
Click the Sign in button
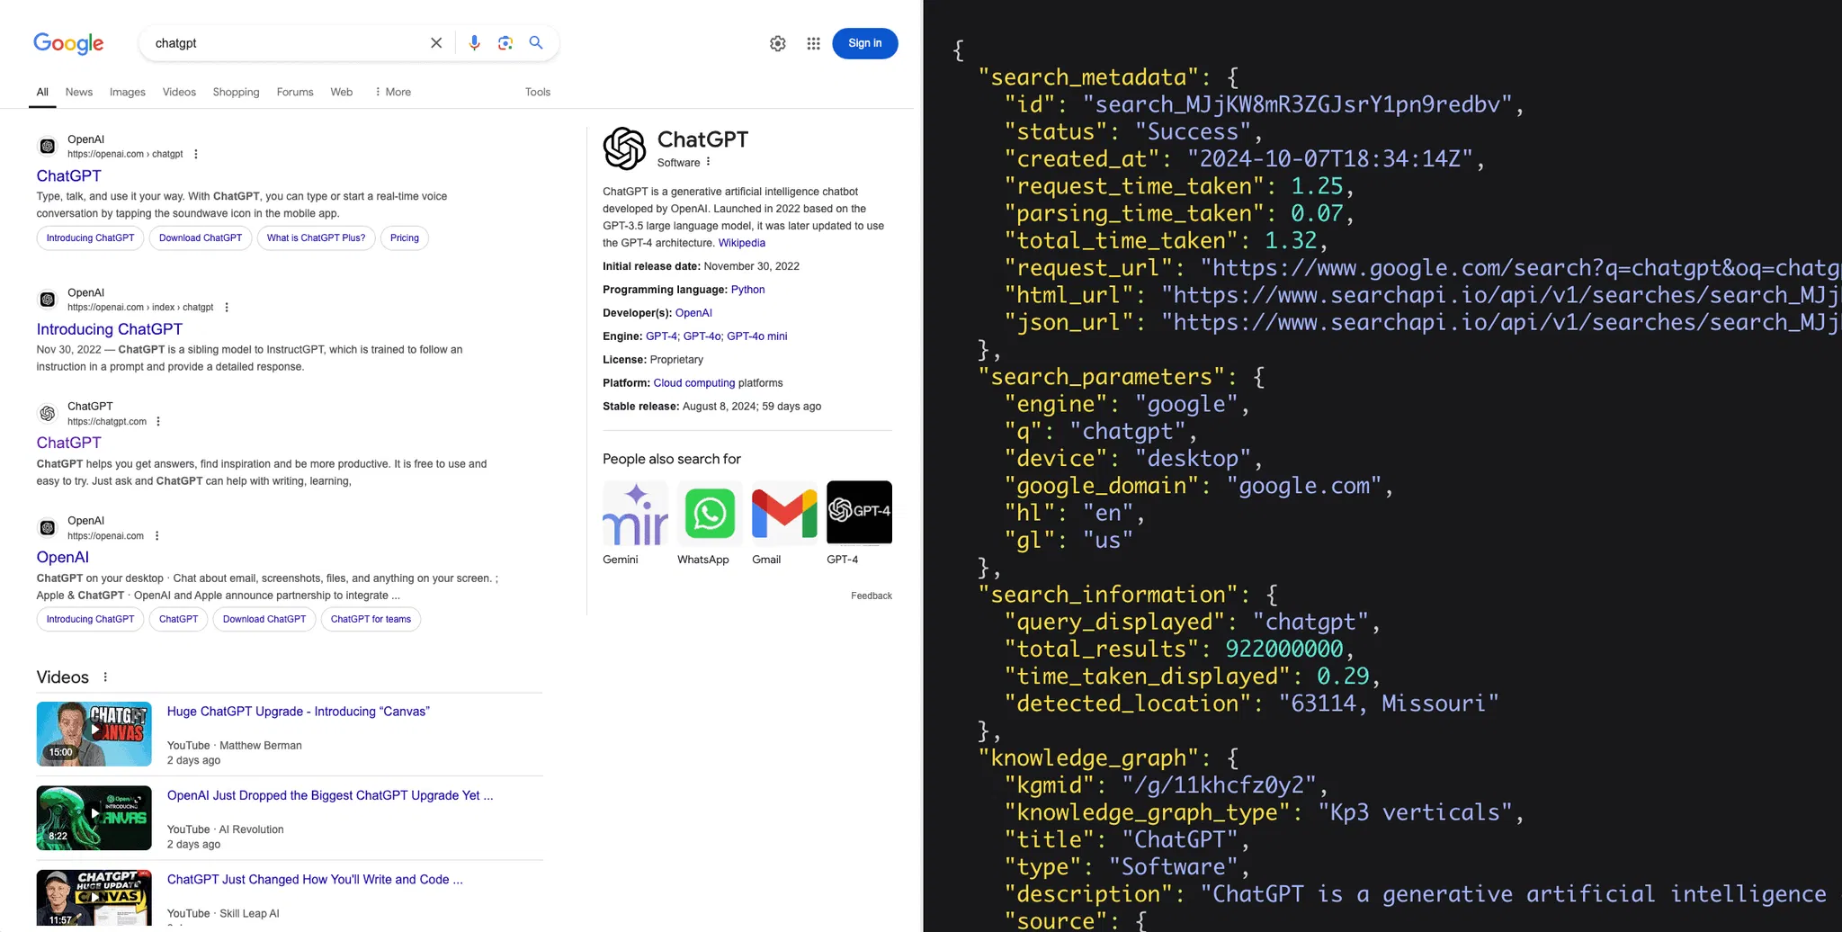pos(864,43)
